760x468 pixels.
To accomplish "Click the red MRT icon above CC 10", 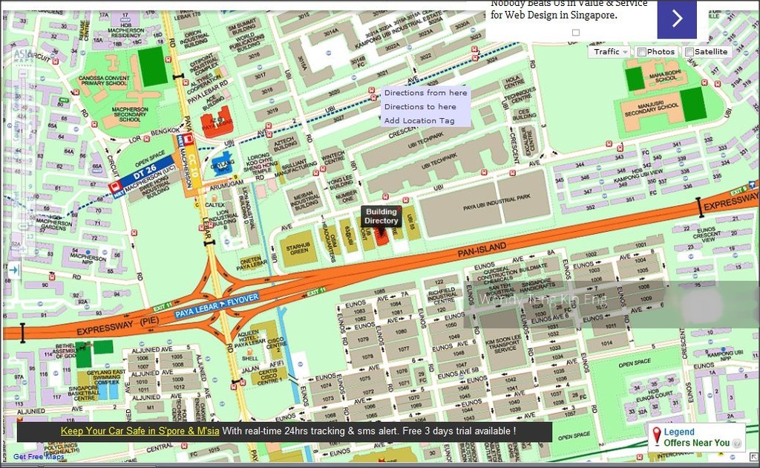I will tap(189, 140).
